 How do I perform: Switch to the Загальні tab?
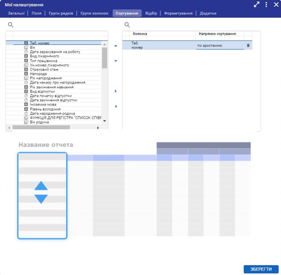(x=16, y=13)
